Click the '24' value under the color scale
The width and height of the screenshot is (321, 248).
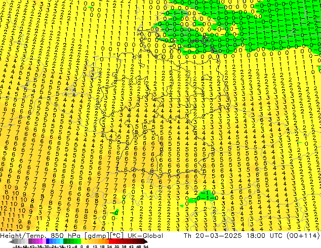pos(109,246)
